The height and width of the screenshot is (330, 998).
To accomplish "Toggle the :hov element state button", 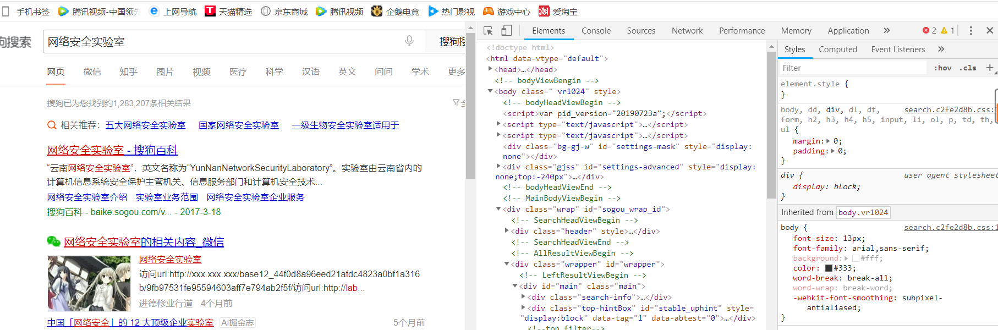I will (942, 68).
